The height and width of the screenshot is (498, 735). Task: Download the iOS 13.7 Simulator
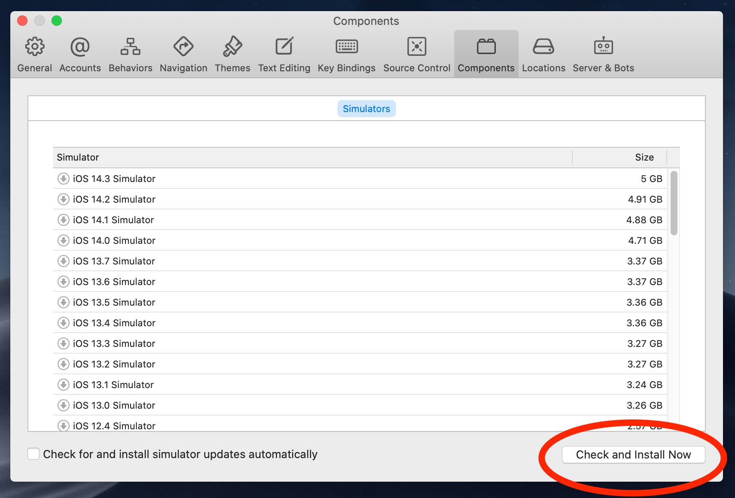coord(64,261)
